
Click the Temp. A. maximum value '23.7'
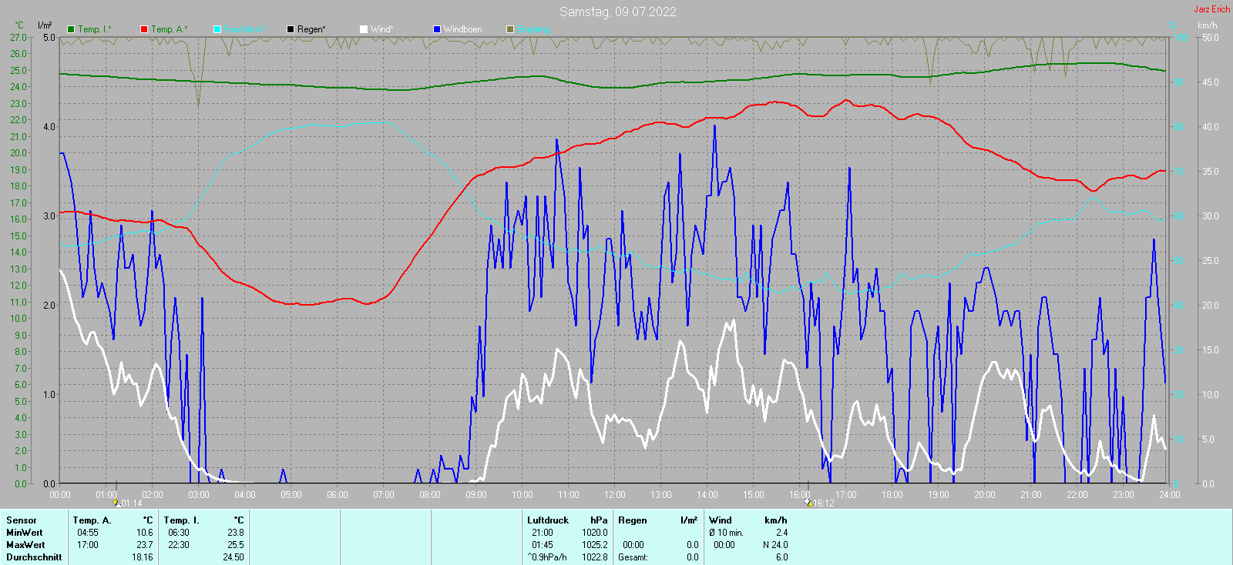coord(145,545)
